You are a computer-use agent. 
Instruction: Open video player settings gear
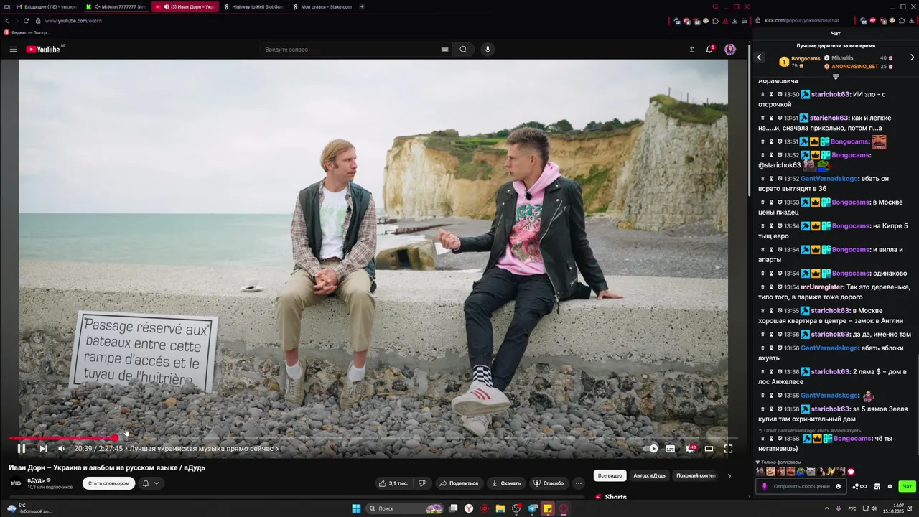pos(690,449)
